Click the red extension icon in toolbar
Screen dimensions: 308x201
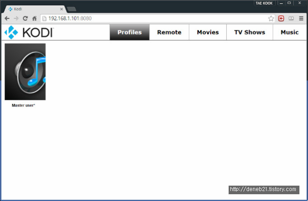[281, 19]
